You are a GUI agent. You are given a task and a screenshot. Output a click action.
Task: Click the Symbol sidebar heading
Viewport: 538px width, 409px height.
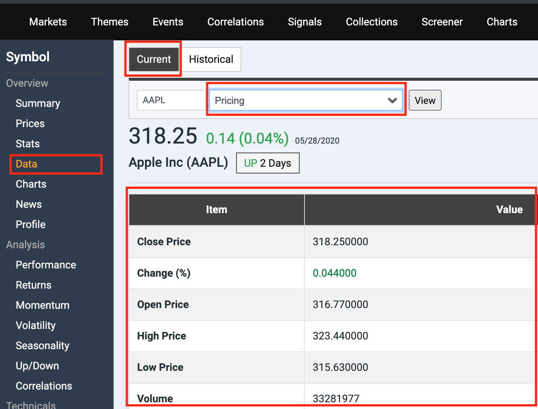coord(28,57)
